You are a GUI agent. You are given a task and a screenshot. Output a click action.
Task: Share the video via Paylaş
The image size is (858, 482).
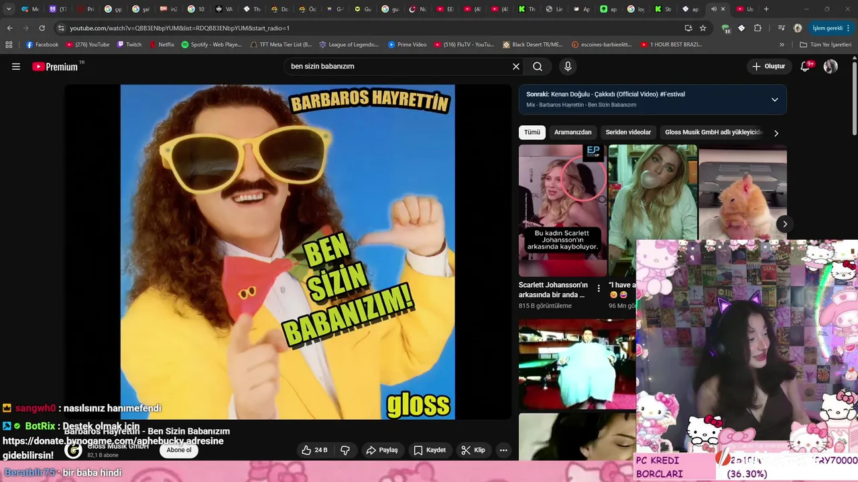(382, 450)
